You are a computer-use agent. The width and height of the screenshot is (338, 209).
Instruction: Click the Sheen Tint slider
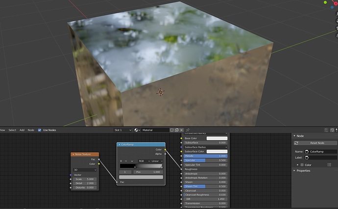(205, 186)
